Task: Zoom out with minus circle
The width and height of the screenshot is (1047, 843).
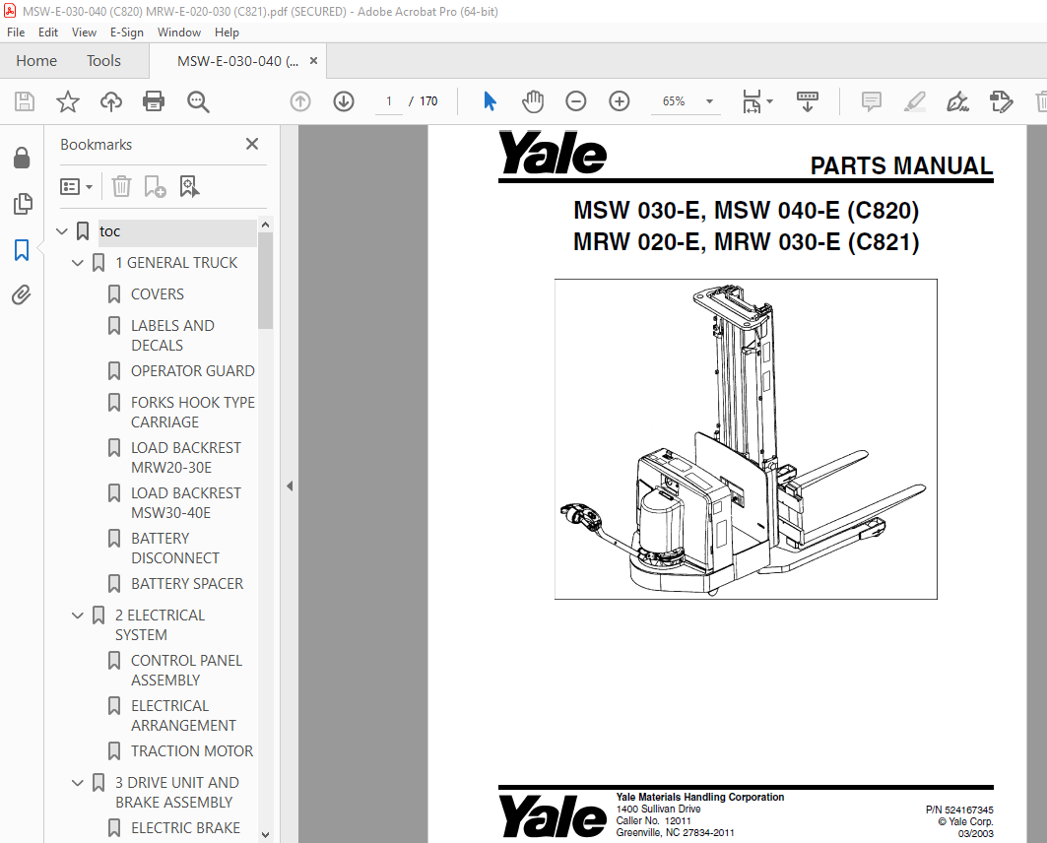Action: (575, 101)
